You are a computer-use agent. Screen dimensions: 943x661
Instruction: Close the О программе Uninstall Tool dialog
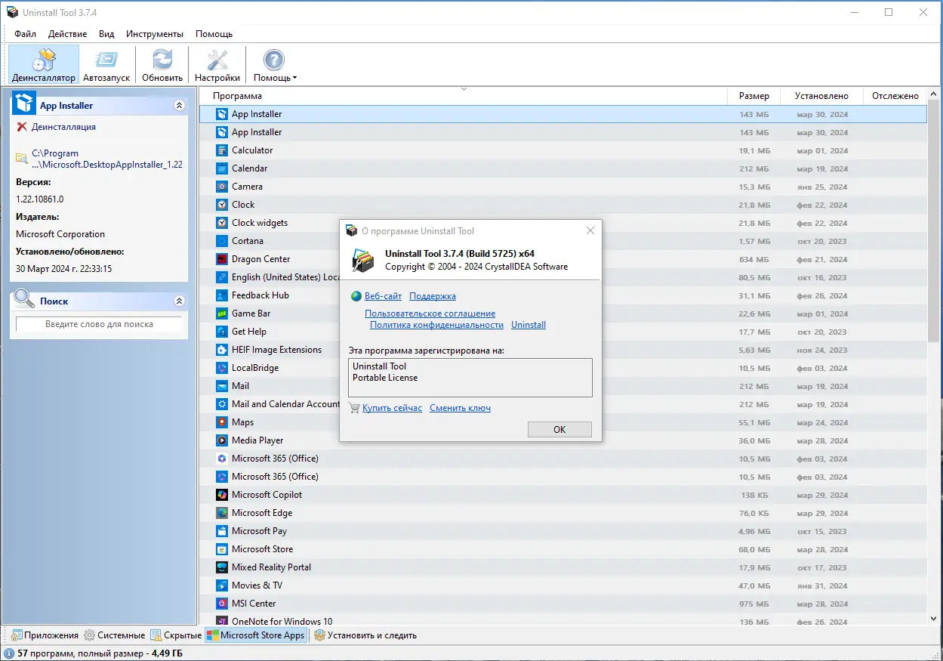tap(590, 230)
